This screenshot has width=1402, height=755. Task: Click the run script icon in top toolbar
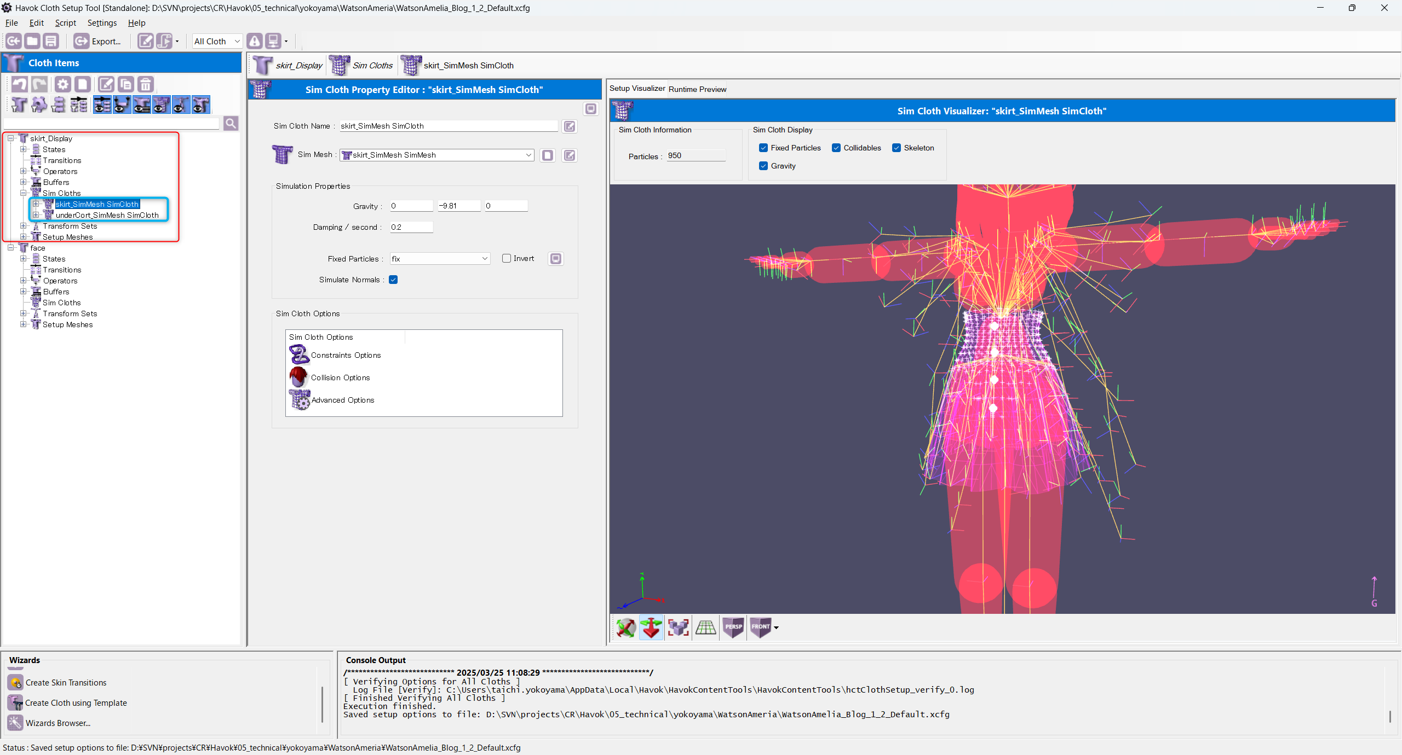pyautogui.click(x=164, y=41)
